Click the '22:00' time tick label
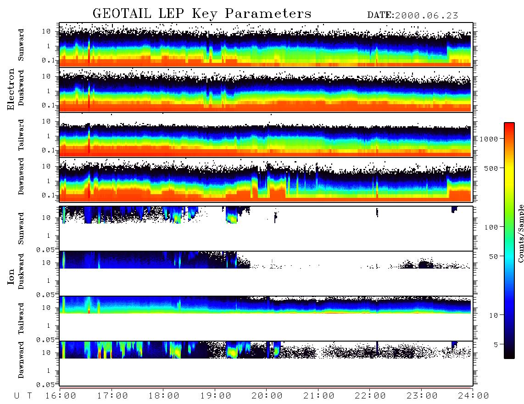The width and height of the screenshot is (524, 404). [x=370, y=396]
